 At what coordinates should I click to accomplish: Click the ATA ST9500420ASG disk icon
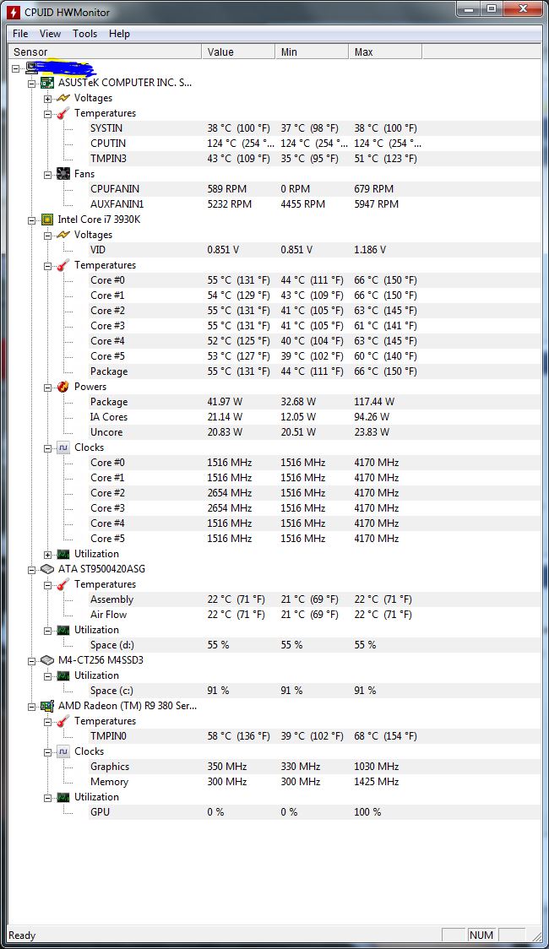pos(47,569)
